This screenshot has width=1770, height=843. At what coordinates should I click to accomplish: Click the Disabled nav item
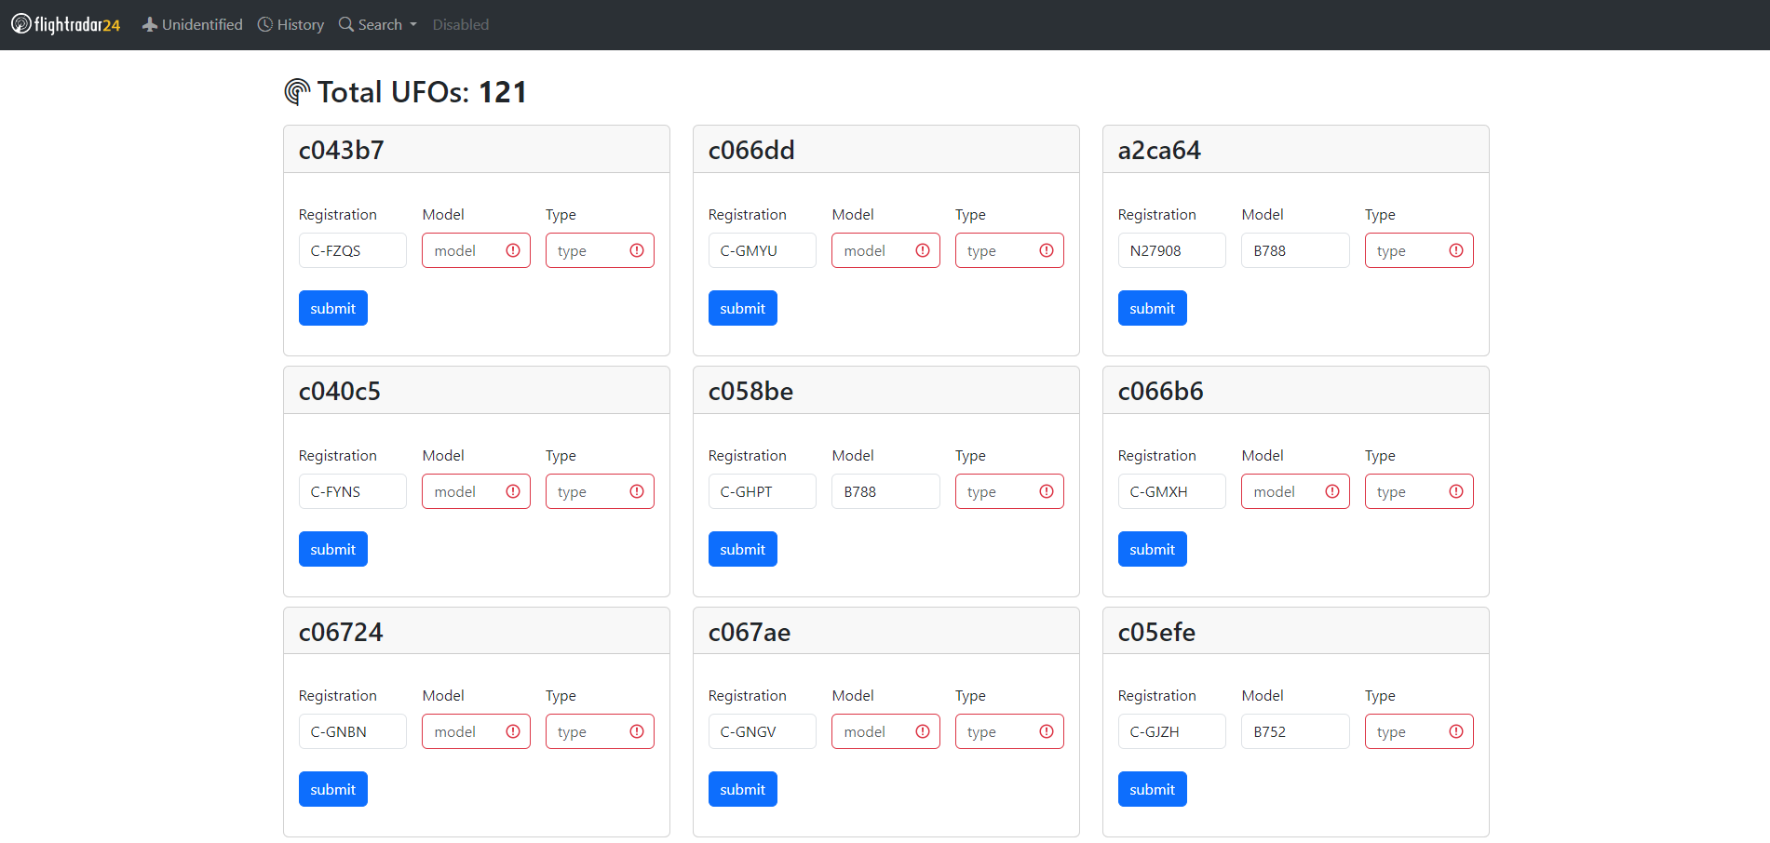tap(460, 24)
